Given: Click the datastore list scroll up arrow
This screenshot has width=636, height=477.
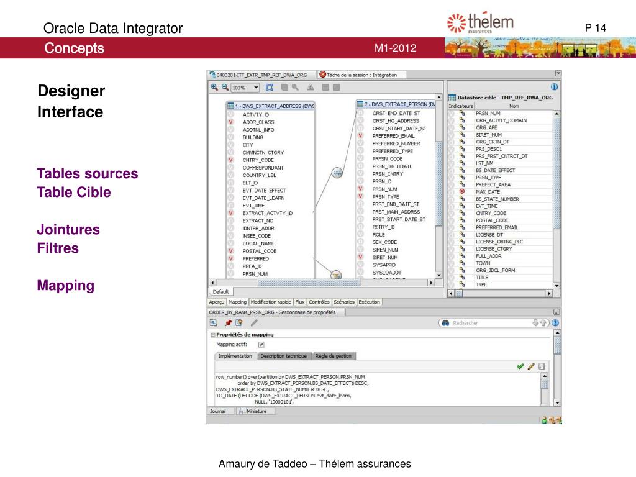Looking at the screenshot, I should (x=557, y=114).
